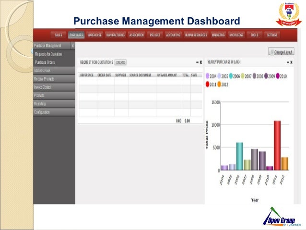Screen dimensions: 306x230
Task: Expand the Configuration section
Action: tap(54, 112)
